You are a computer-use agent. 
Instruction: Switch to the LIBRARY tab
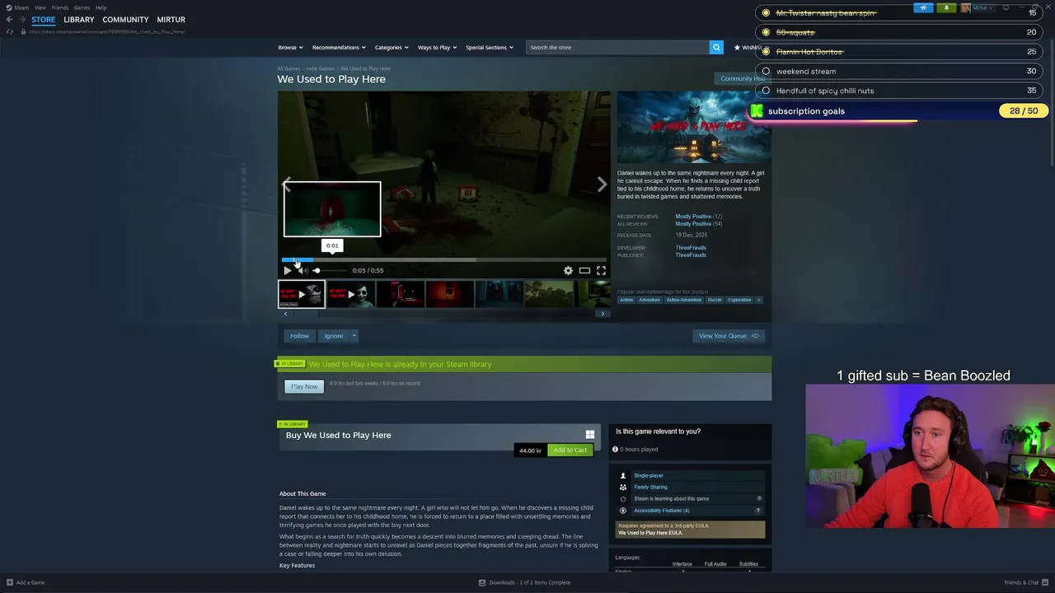[x=79, y=20]
